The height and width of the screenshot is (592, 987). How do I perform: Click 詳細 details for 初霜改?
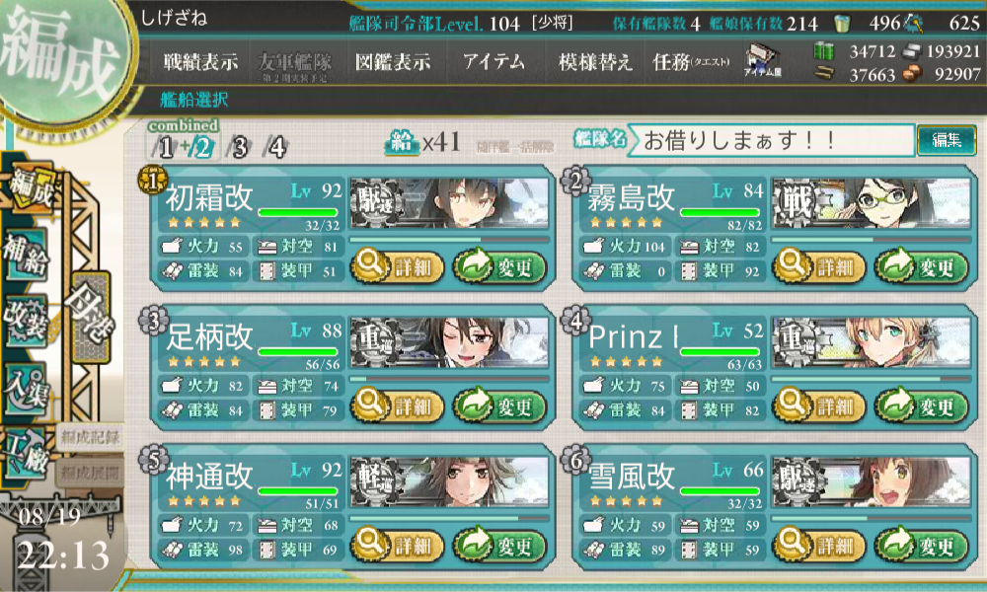point(397,266)
